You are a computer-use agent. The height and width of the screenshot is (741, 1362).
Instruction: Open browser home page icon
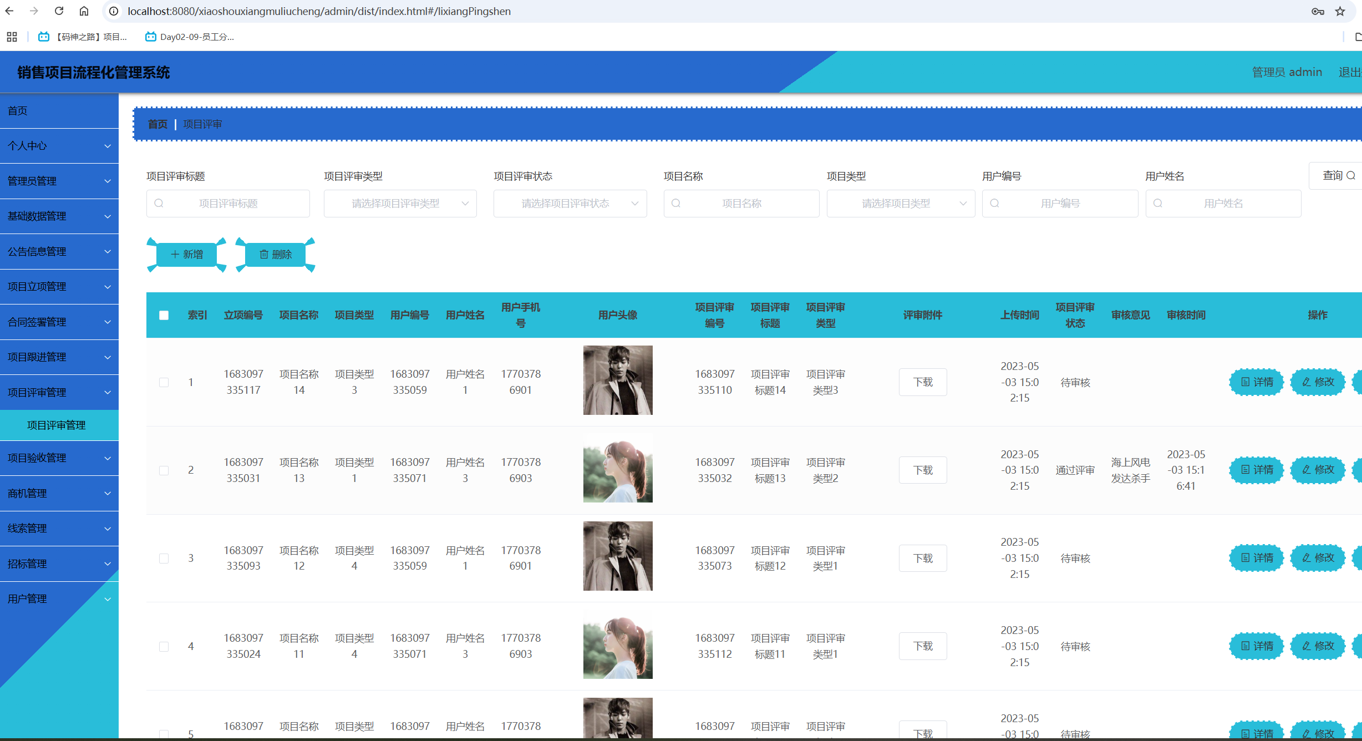click(84, 11)
